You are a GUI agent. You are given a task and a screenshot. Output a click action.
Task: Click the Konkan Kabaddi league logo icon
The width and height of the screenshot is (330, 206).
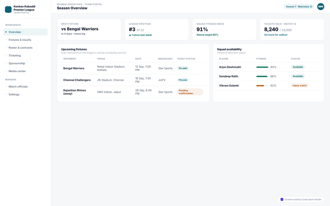pos(8,9)
